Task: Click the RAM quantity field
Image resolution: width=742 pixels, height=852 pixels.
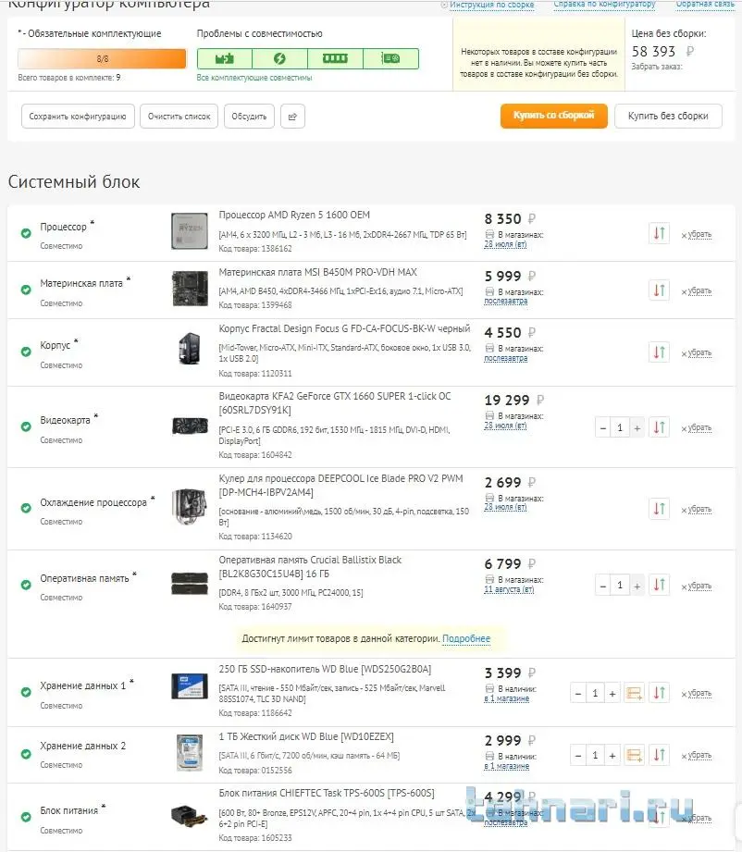Action: point(620,586)
